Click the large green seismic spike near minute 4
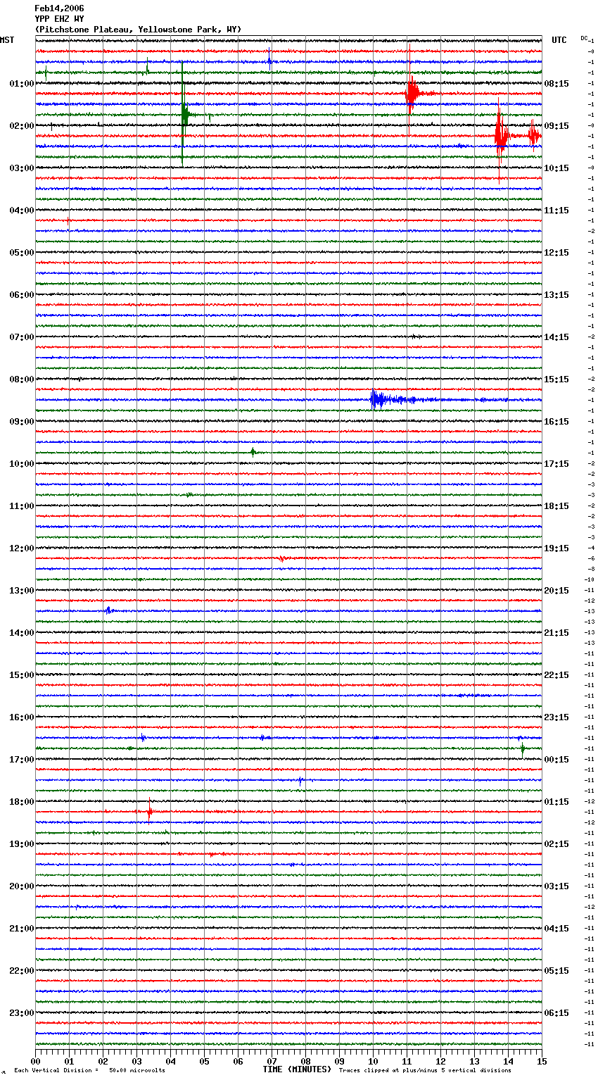The image size is (598, 1080). 184,114
